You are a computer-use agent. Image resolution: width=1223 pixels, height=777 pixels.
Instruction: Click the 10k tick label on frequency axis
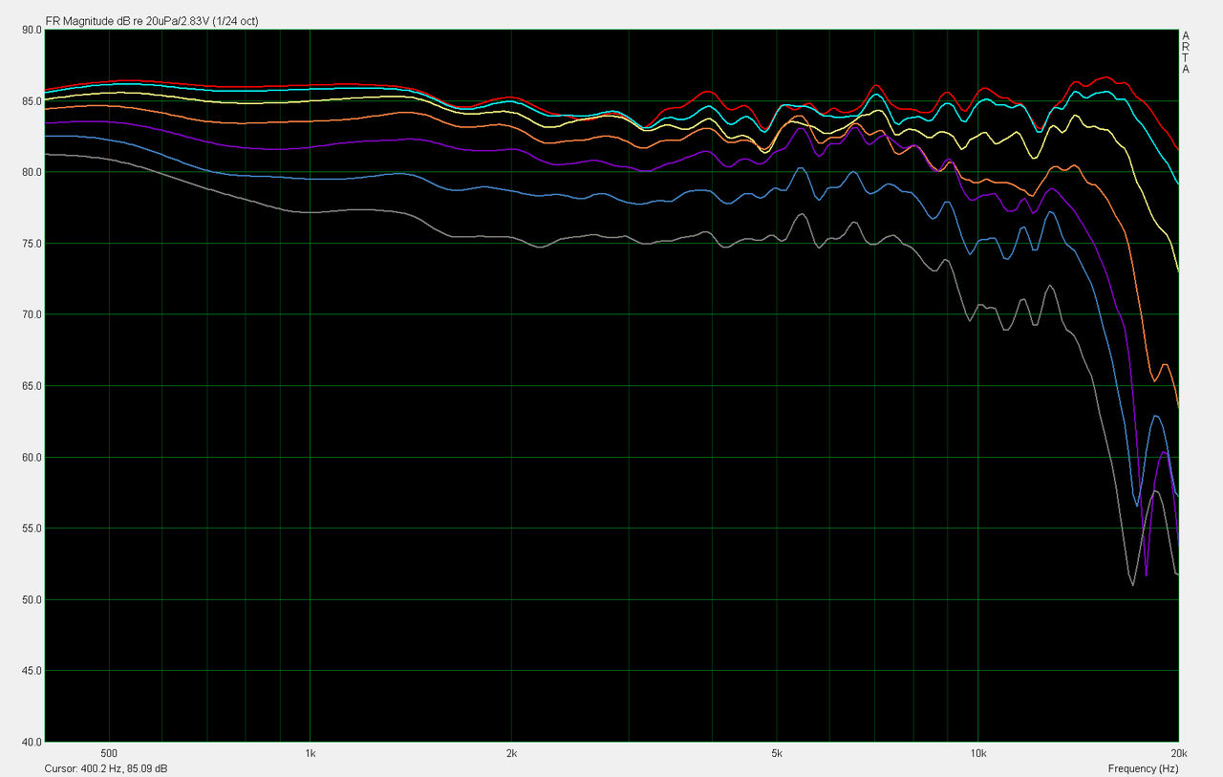pyautogui.click(x=977, y=753)
